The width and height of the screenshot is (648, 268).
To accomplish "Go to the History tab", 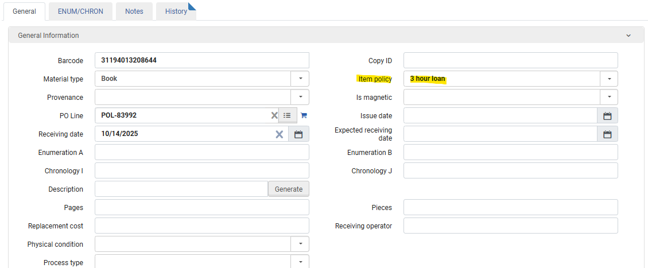I will tap(176, 11).
